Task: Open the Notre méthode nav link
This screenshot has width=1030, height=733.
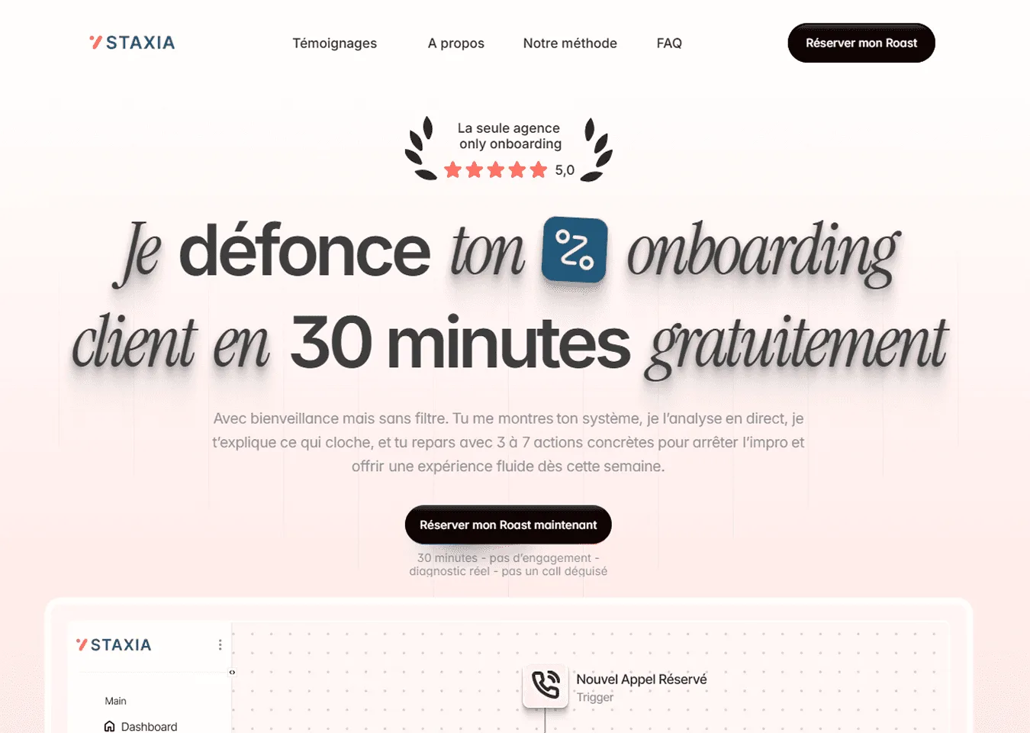Action: coord(570,44)
